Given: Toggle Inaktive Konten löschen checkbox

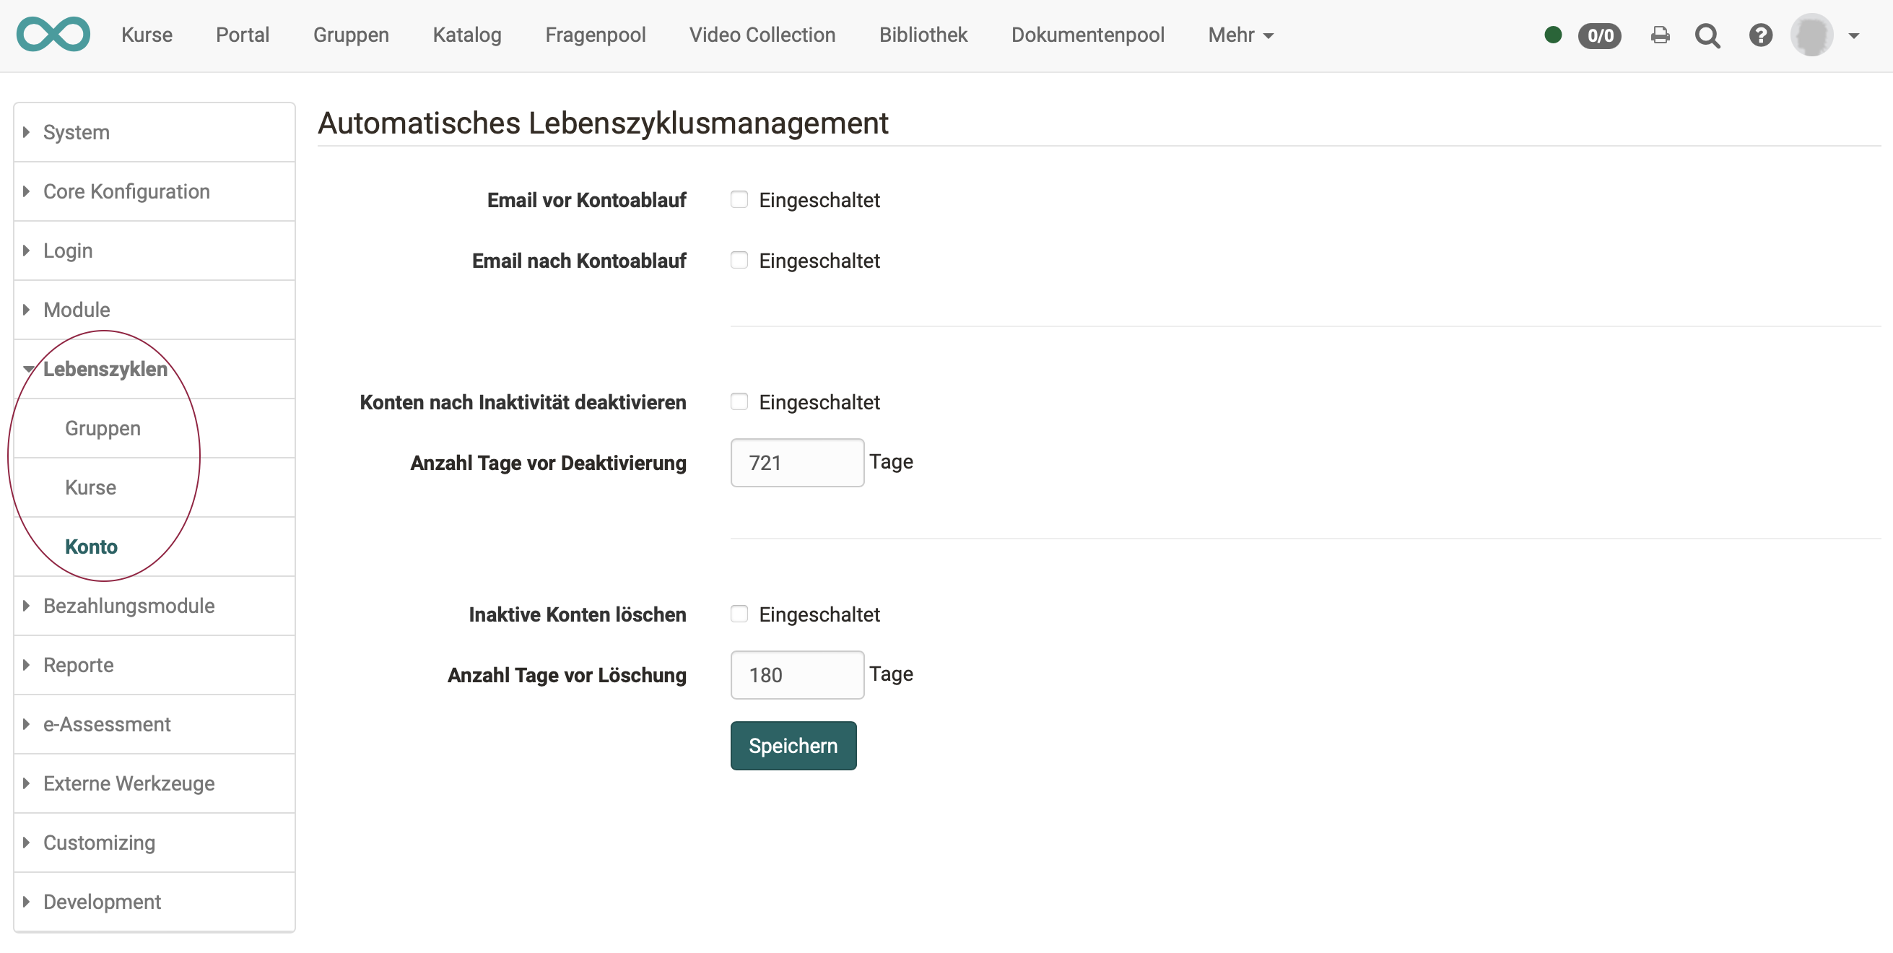Looking at the screenshot, I should 739,614.
